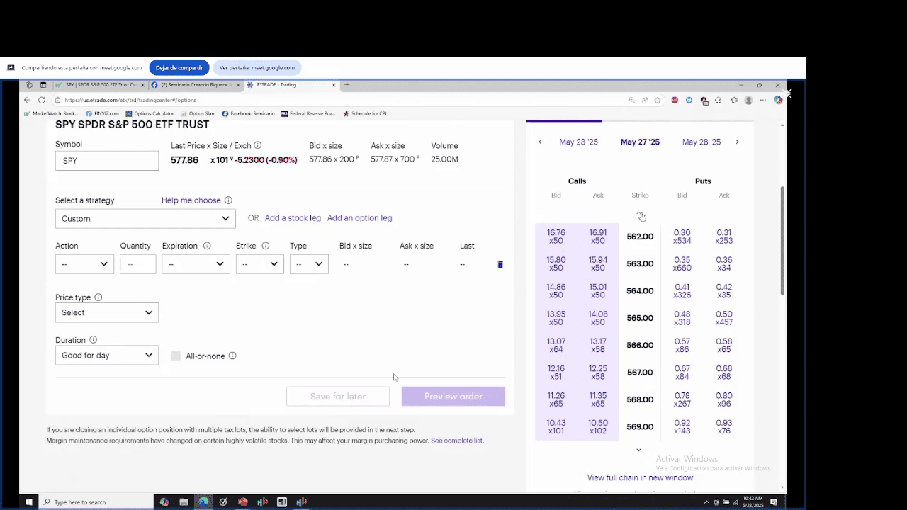The height and width of the screenshot is (510, 907).
Task: Click Dejar de compartir button
Action: [179, 68]
